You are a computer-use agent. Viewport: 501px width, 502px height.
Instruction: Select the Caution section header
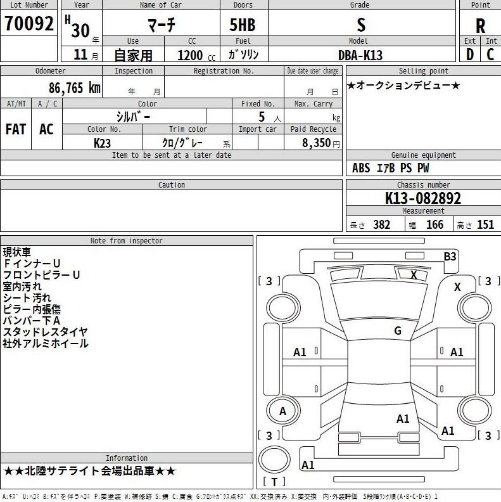point(172,184)
